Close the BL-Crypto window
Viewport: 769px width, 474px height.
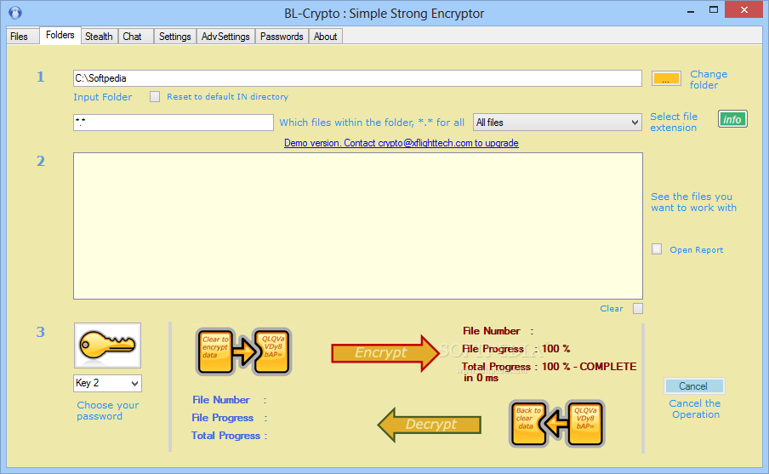pos(744,10)
